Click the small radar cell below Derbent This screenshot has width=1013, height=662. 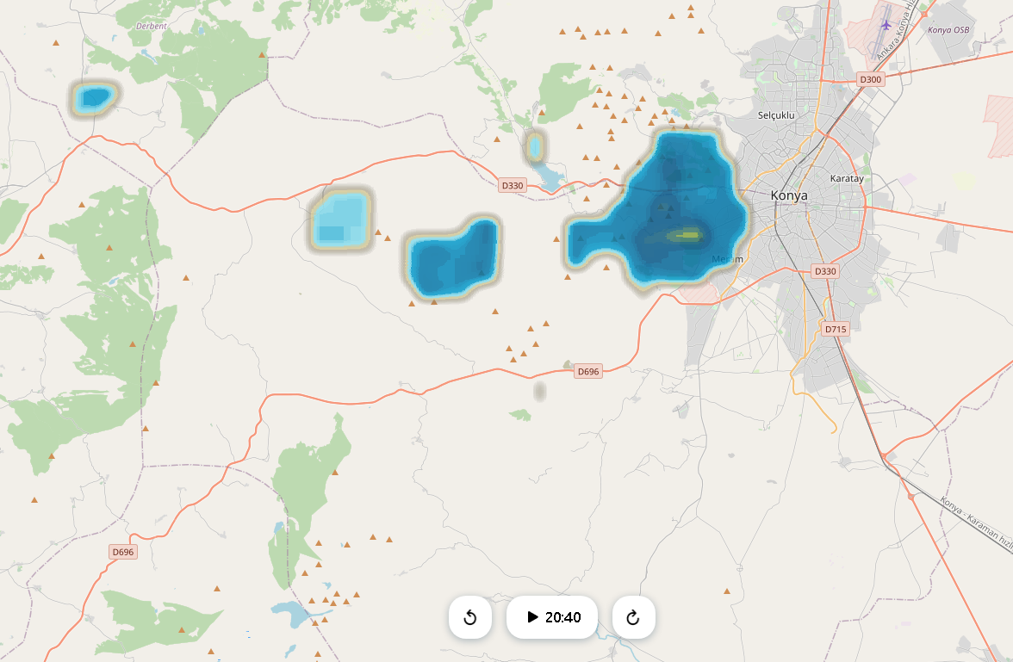pos(95,98)
